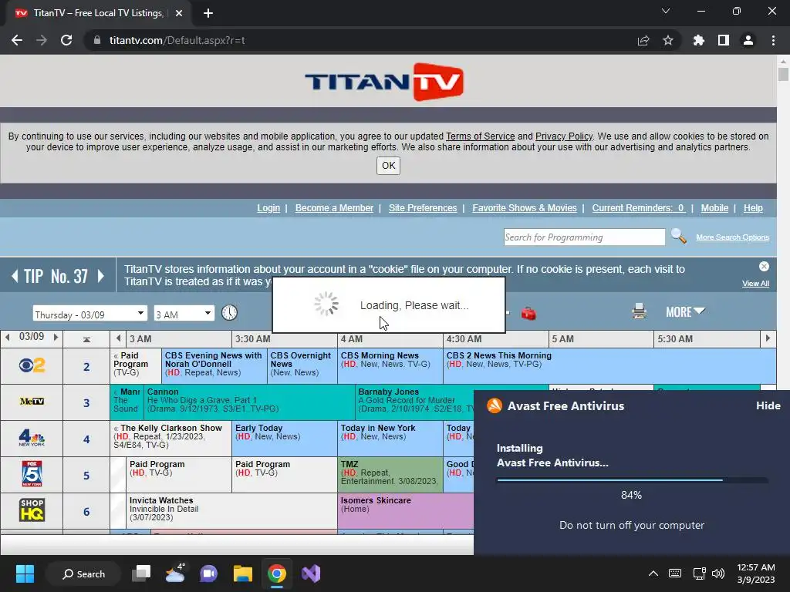Click View All tips
The width and height of the screenshot is (790, 592).
tap(755, 284)
